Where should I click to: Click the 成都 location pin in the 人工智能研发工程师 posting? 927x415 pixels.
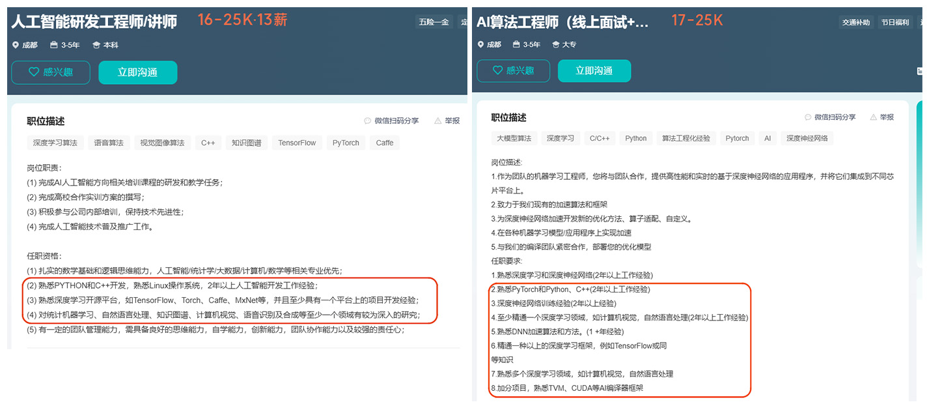(16, 45)
